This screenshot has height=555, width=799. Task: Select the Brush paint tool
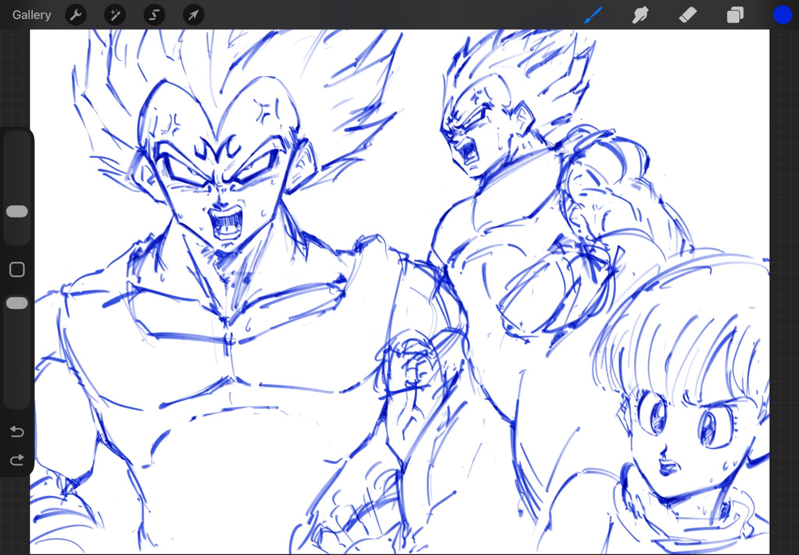pyautogui.click(x=593, y=15)
